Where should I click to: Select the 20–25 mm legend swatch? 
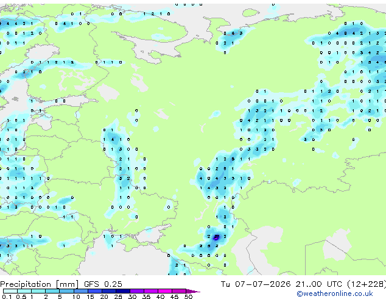tap(108, 291)
